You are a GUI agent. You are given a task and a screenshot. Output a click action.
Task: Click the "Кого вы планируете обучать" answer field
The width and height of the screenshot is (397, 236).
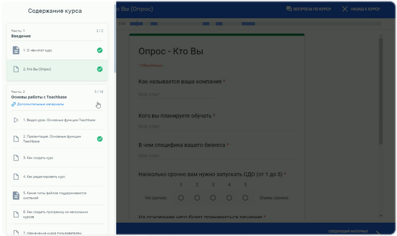coord(216,126)
